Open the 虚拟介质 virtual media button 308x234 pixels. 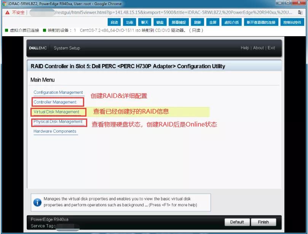[231, 22]
